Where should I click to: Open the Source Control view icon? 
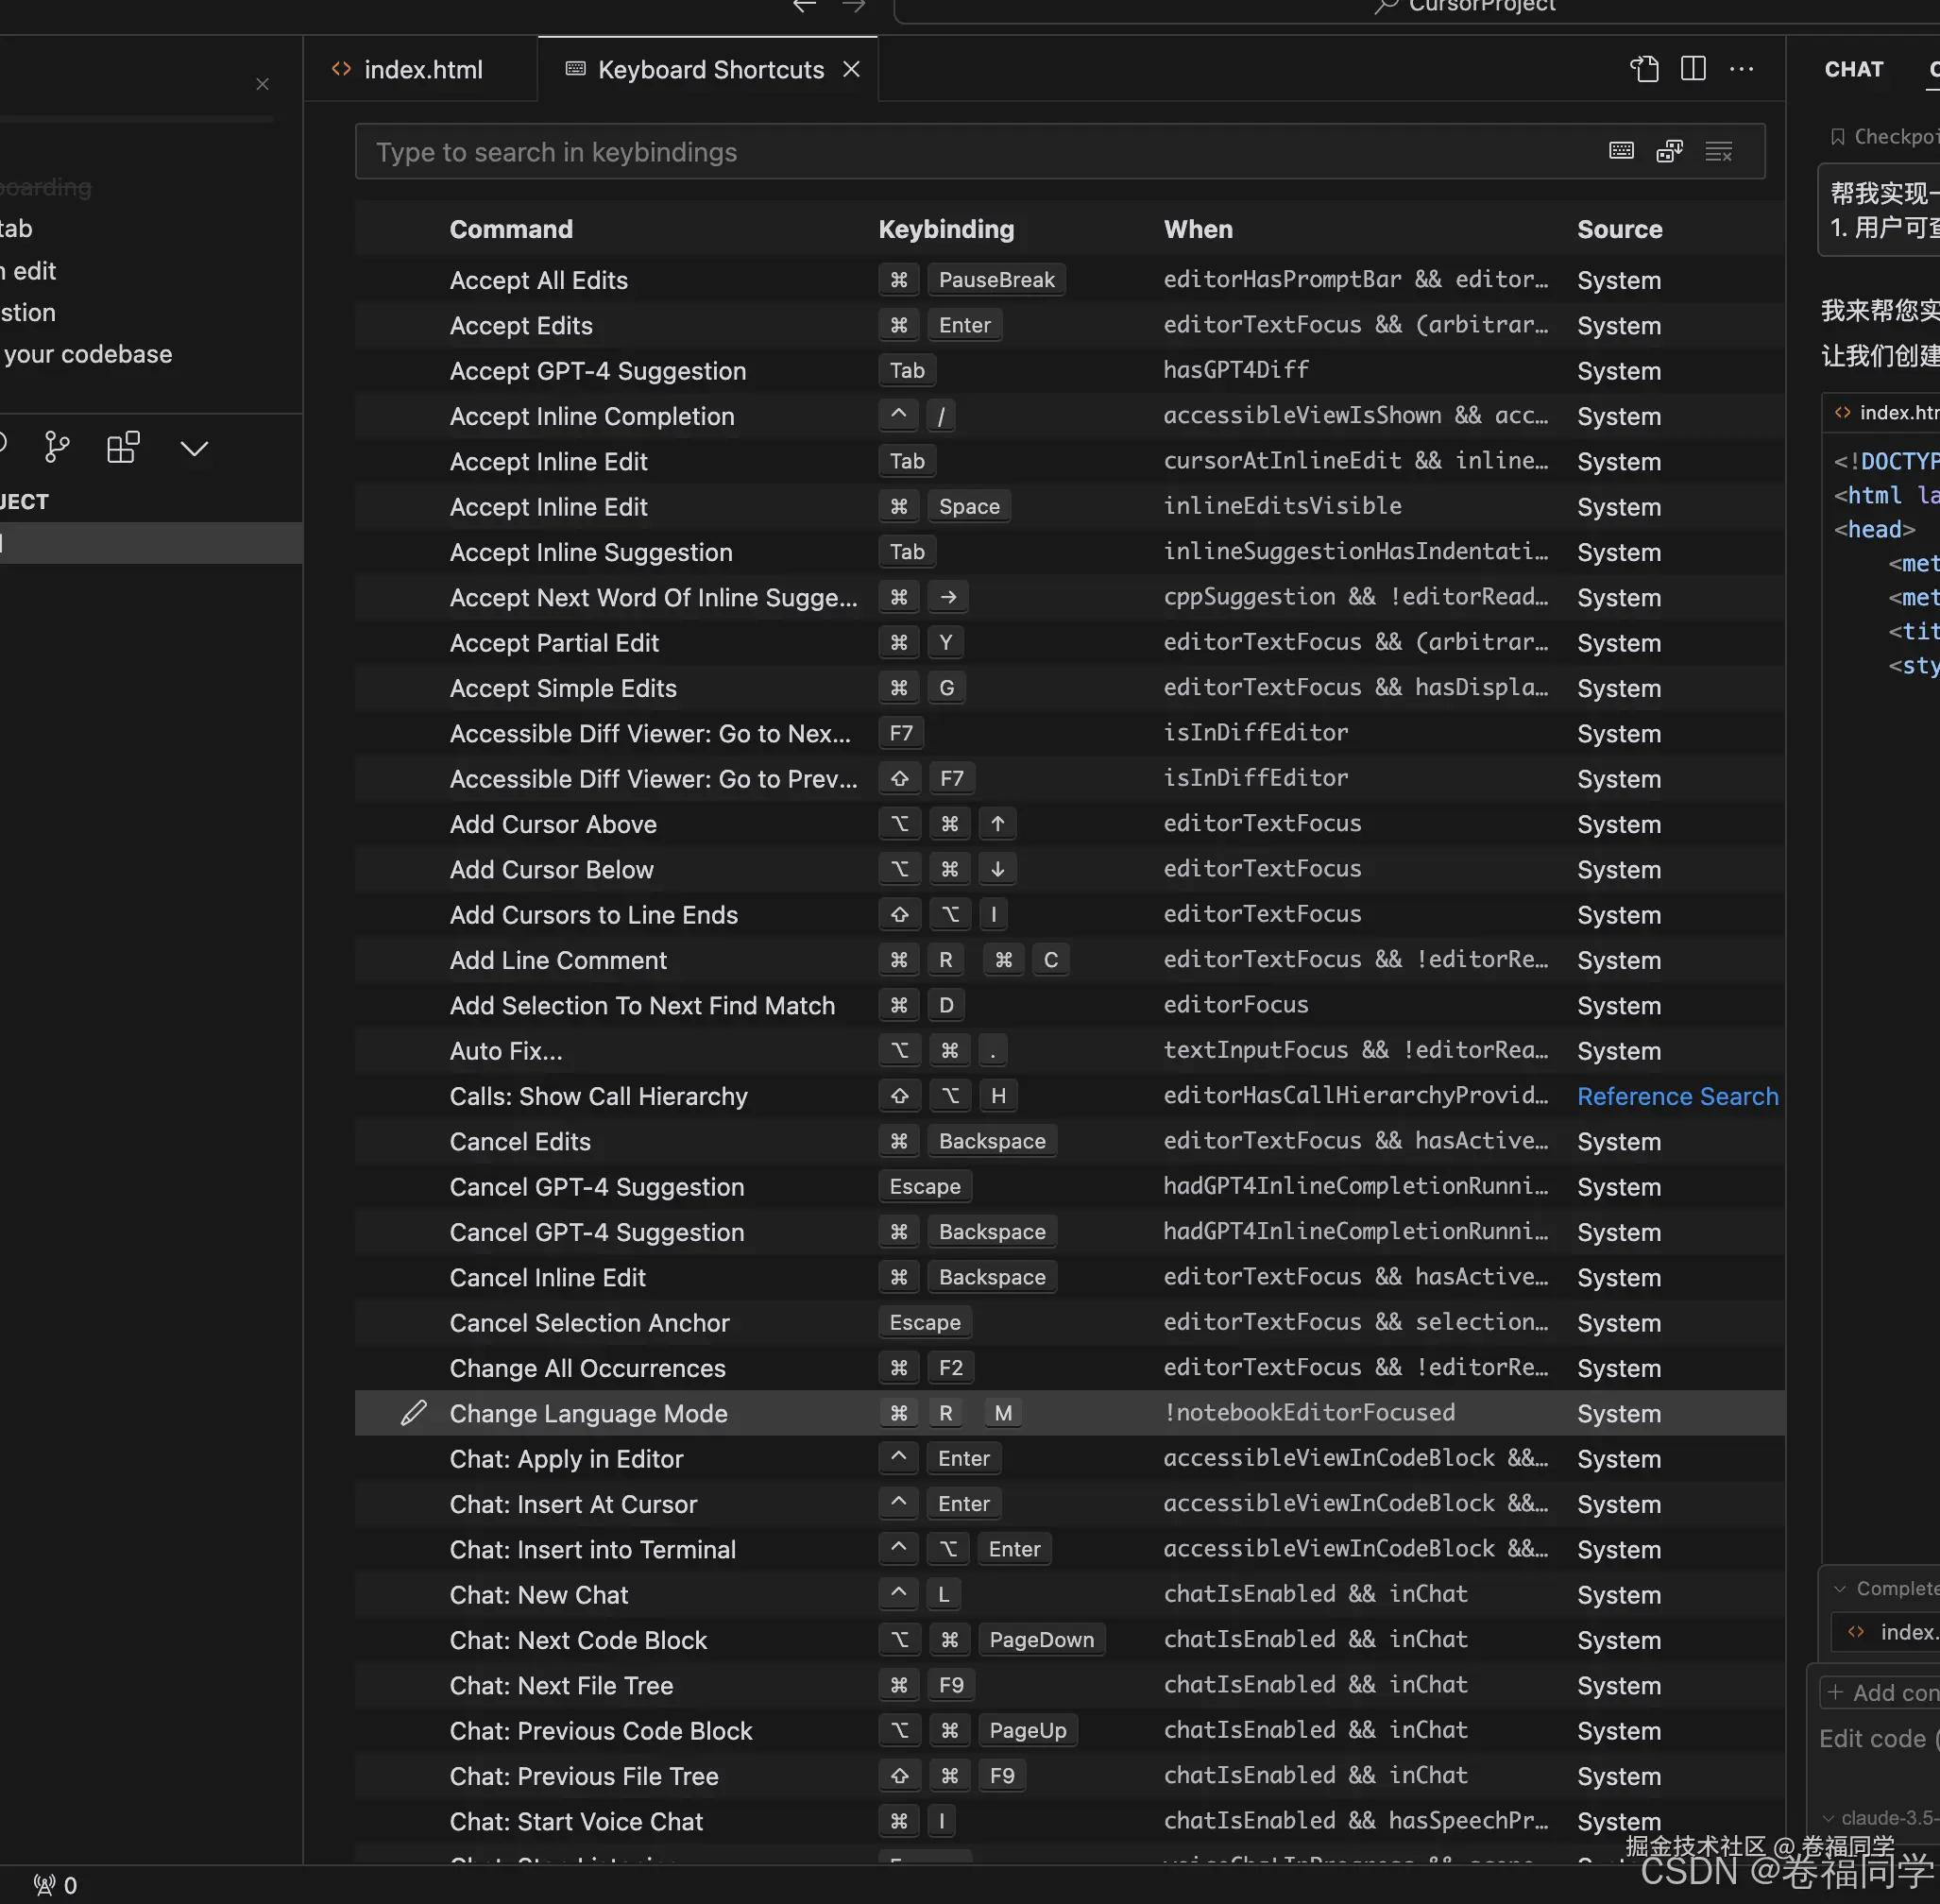pyautogui.click(x=57, y=447)
